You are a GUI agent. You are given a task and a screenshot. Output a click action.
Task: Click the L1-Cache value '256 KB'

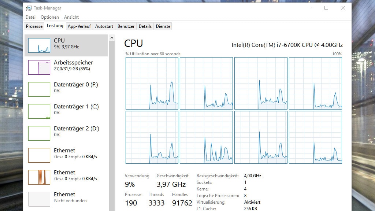[250, 208]
